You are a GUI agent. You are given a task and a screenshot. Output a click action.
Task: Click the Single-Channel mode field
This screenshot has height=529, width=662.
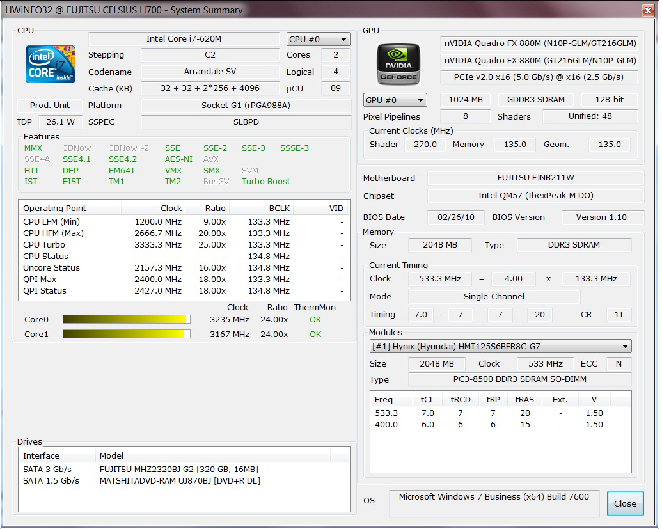click(494, 297)
